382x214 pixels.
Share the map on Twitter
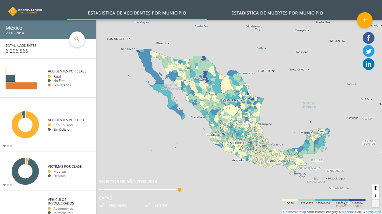tap(368, 51)
